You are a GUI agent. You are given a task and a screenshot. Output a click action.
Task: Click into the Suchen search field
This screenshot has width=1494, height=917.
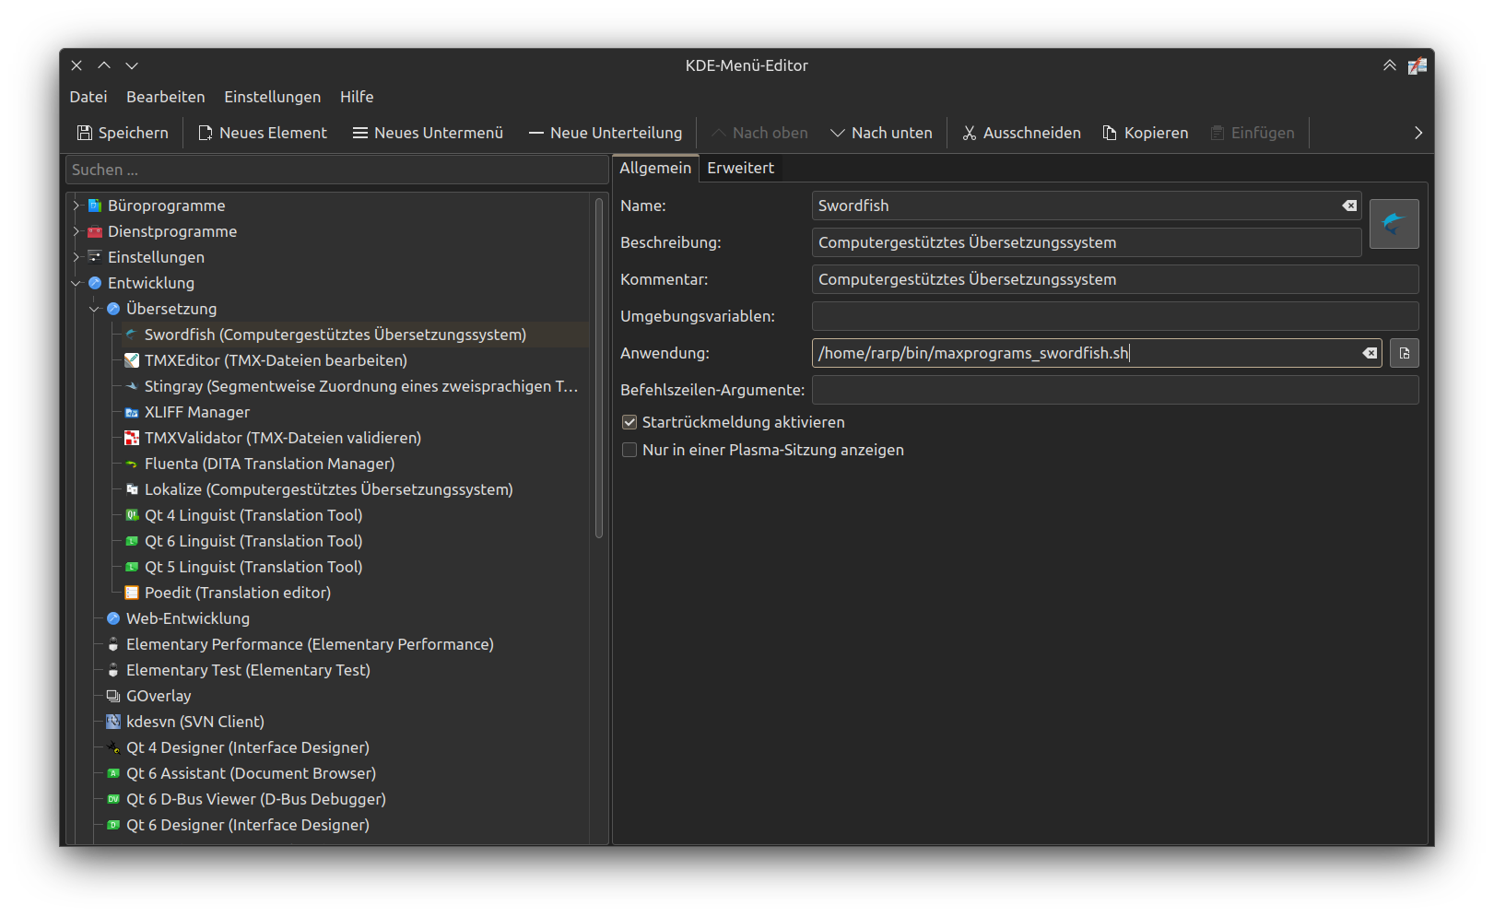coord(336,170)
